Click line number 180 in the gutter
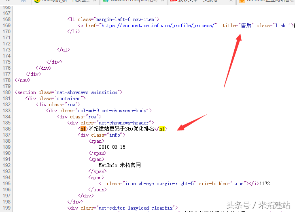Viewport: 295px width, 212px height. pos(6,92)
